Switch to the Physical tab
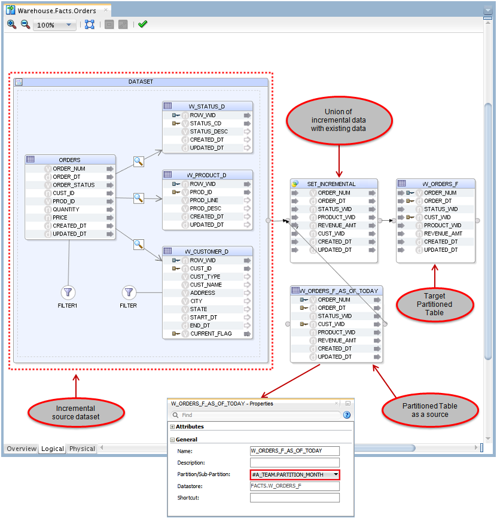Screen dimensions: 497x518 81,449
